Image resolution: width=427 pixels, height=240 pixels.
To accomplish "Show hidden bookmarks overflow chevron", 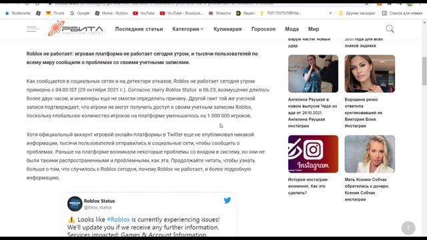I will (x=330, y=13).
